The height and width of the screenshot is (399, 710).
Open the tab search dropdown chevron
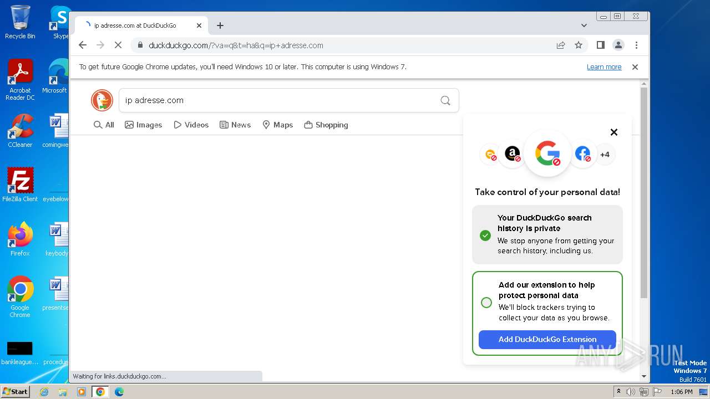click(x=584, y=25)
